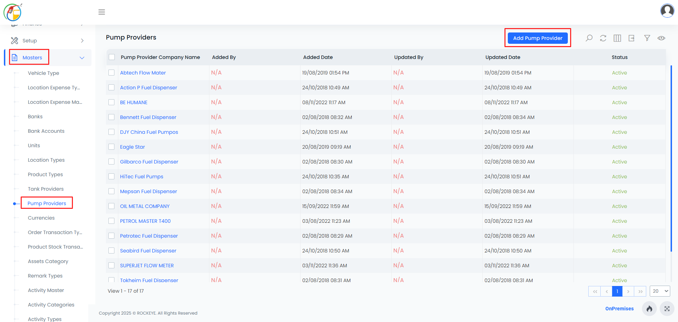Open Currencies in sidebar

41,218
